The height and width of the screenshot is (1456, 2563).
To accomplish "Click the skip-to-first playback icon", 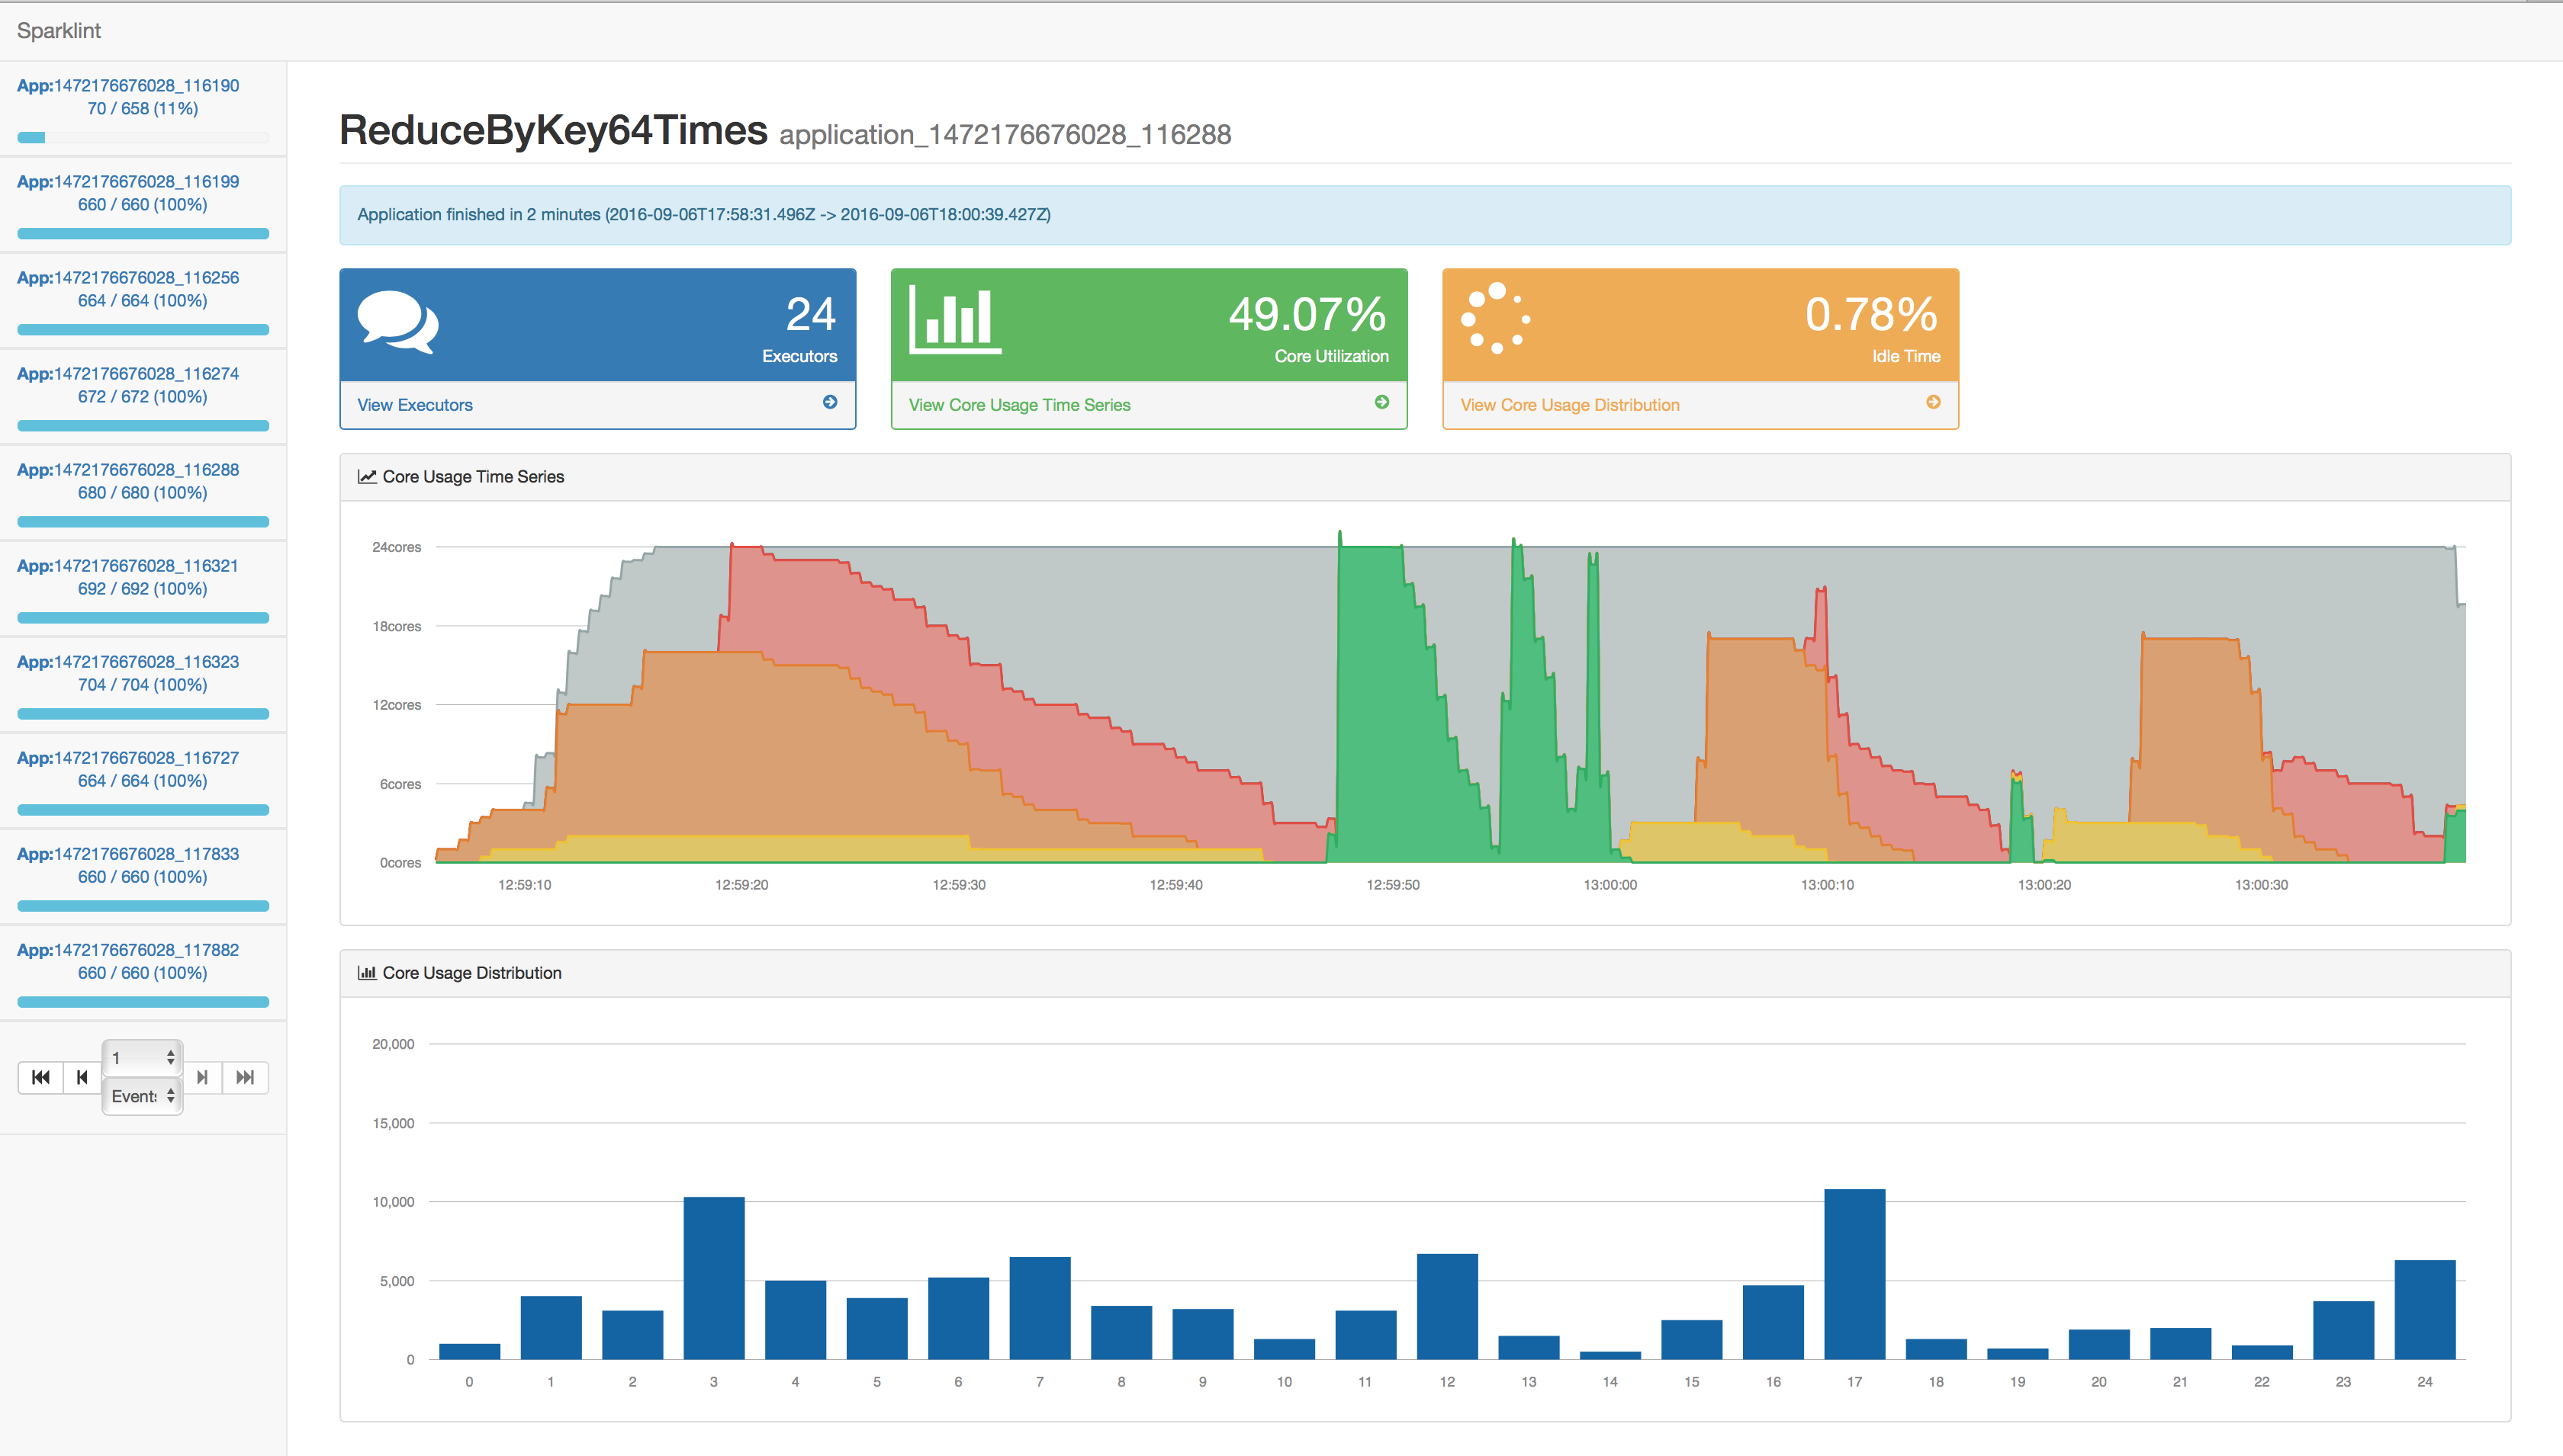I will (41, 1077).
